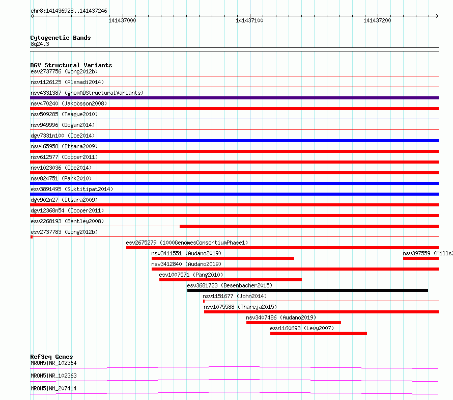Viewport: 453px width, 400px height.
Task: Select nsv3411551 (Audano2019) label
Action: click(x=186, y=253)
